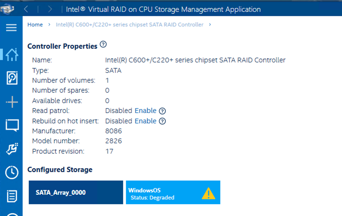The height and width of the screenshot is (216, 342).
Task: Open the disk drive view sidebar icon
Action: pos(12,78)
